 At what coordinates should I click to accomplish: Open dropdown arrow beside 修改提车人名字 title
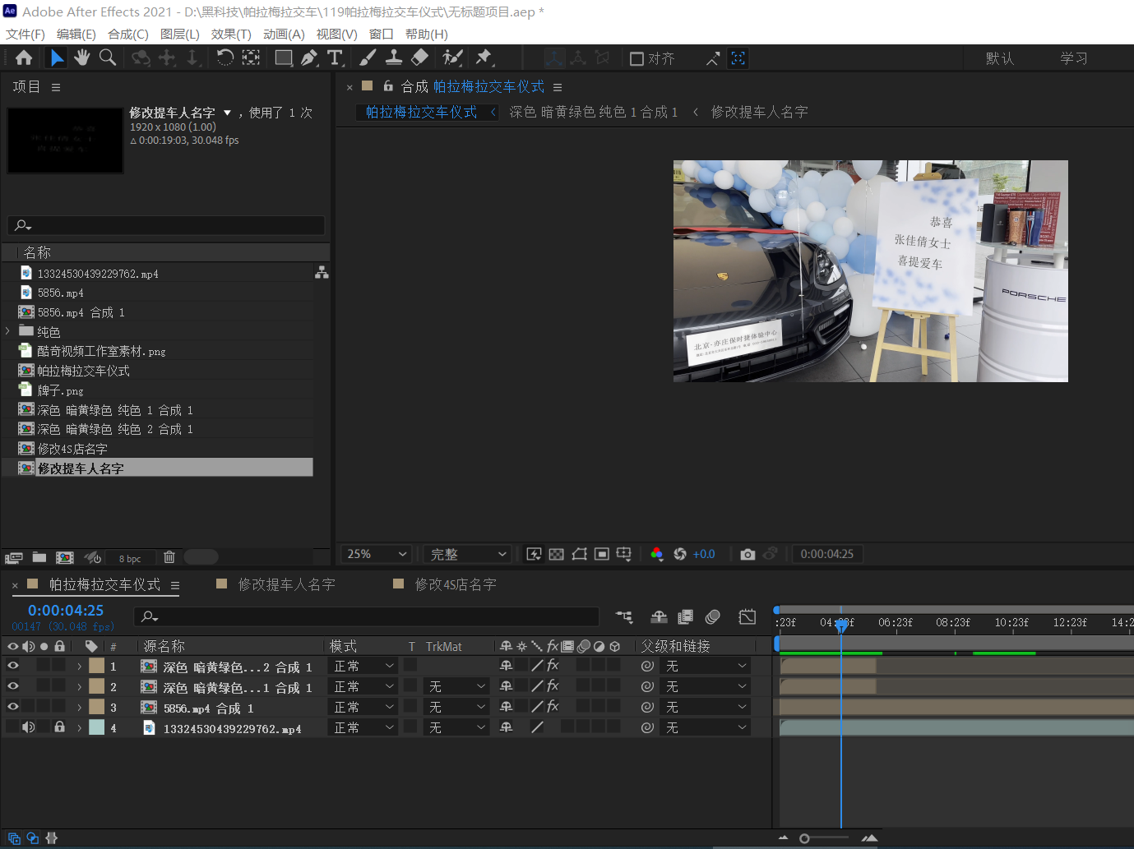228,113
